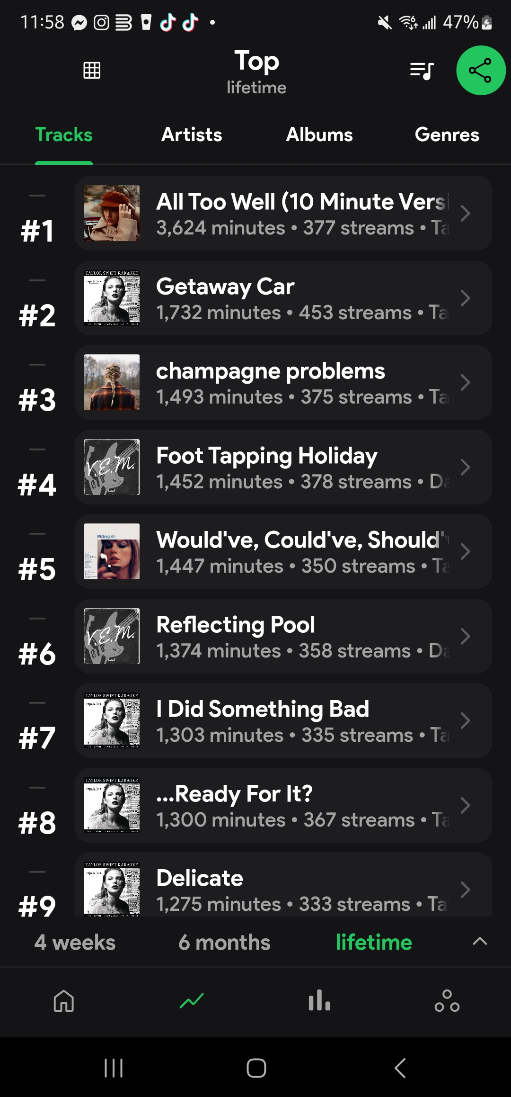Open Getaway Car details via chevron
Image resolution: width=511 pixels, height=1097 pixels.
point(465,298)
